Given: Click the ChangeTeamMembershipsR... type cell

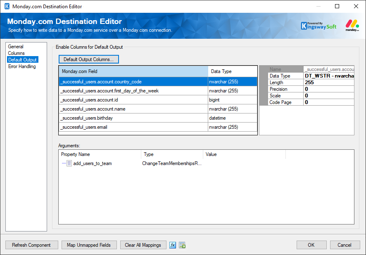Looking at the screenshot, I should pyautogui.click(x=172, y=163).
